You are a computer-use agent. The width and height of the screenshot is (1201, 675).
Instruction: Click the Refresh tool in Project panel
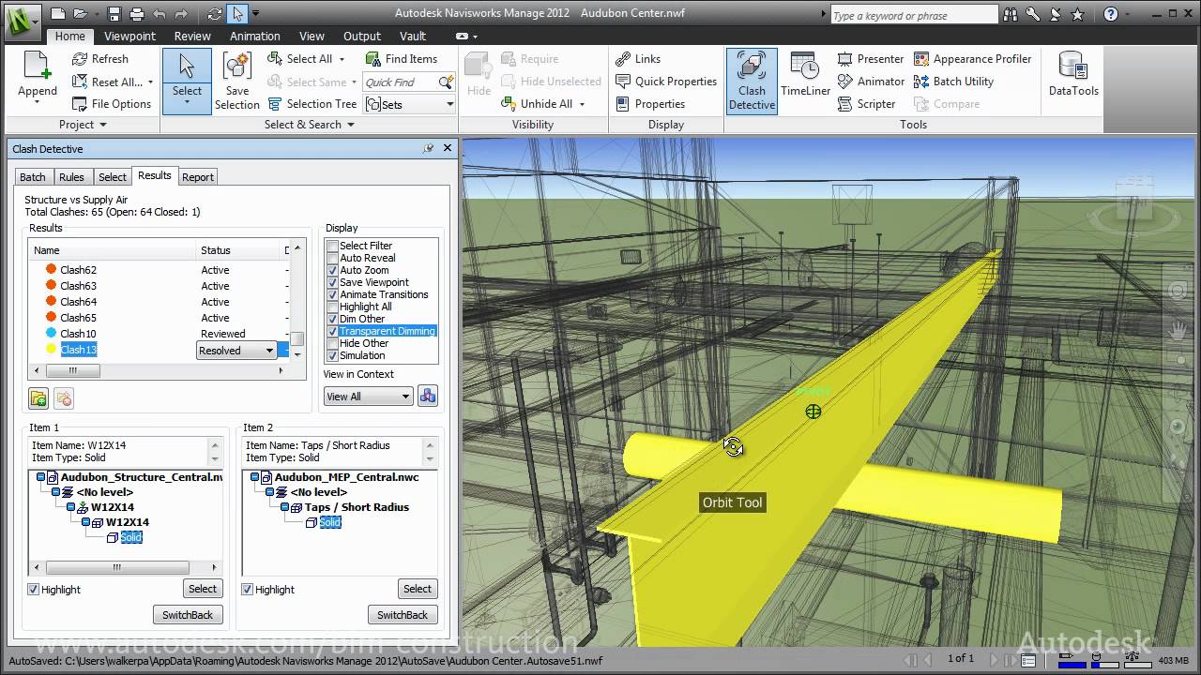pyautogui.click(x=99, y=58)
